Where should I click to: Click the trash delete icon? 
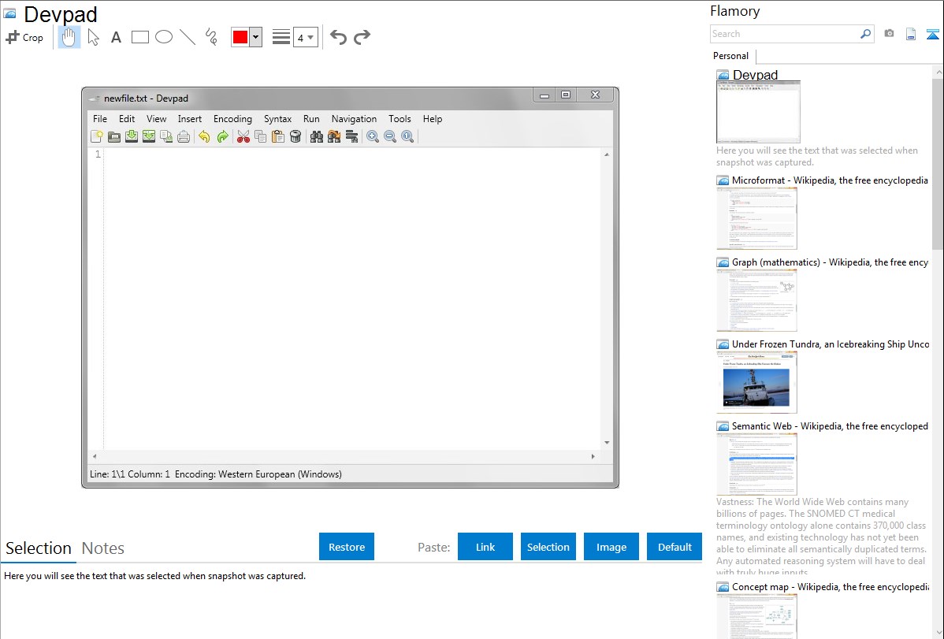click(295, 137)
